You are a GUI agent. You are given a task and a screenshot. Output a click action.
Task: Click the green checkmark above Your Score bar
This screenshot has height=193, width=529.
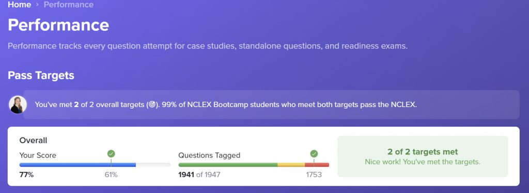(111, 154)
